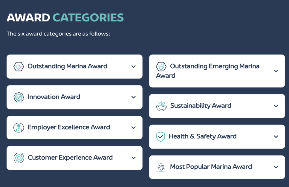Viewport: 289px width, 187px height.
Task: Click the Health & Safety shield icon
Action: (x=160, y=137)
